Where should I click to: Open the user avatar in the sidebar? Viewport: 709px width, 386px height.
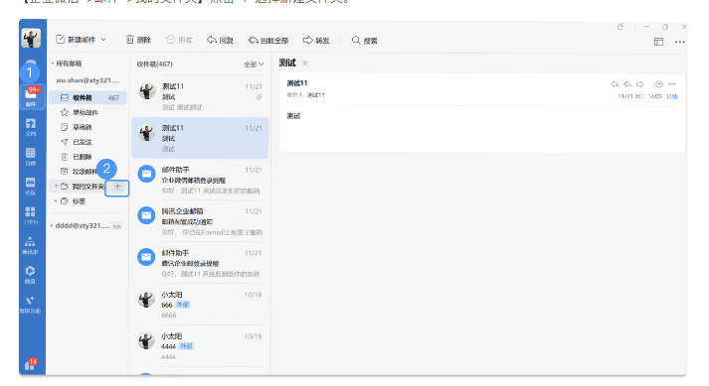click(31, 39)
